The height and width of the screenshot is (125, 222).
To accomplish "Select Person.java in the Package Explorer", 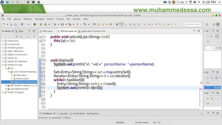I will pyautogui.click(x=21, y=78).
